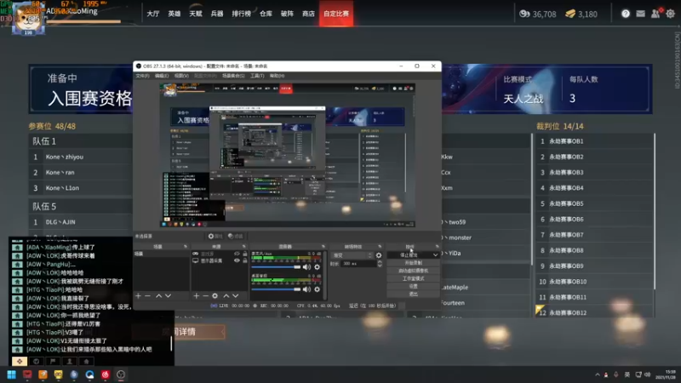Go to 商店 tab in game nav
Screen dimensions: 681x383
(308, 14)
